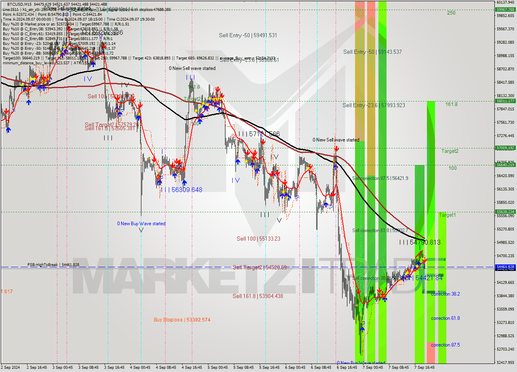517x372 pixels.
Task: Click the green '250' level label
Action: coord(451,13)
